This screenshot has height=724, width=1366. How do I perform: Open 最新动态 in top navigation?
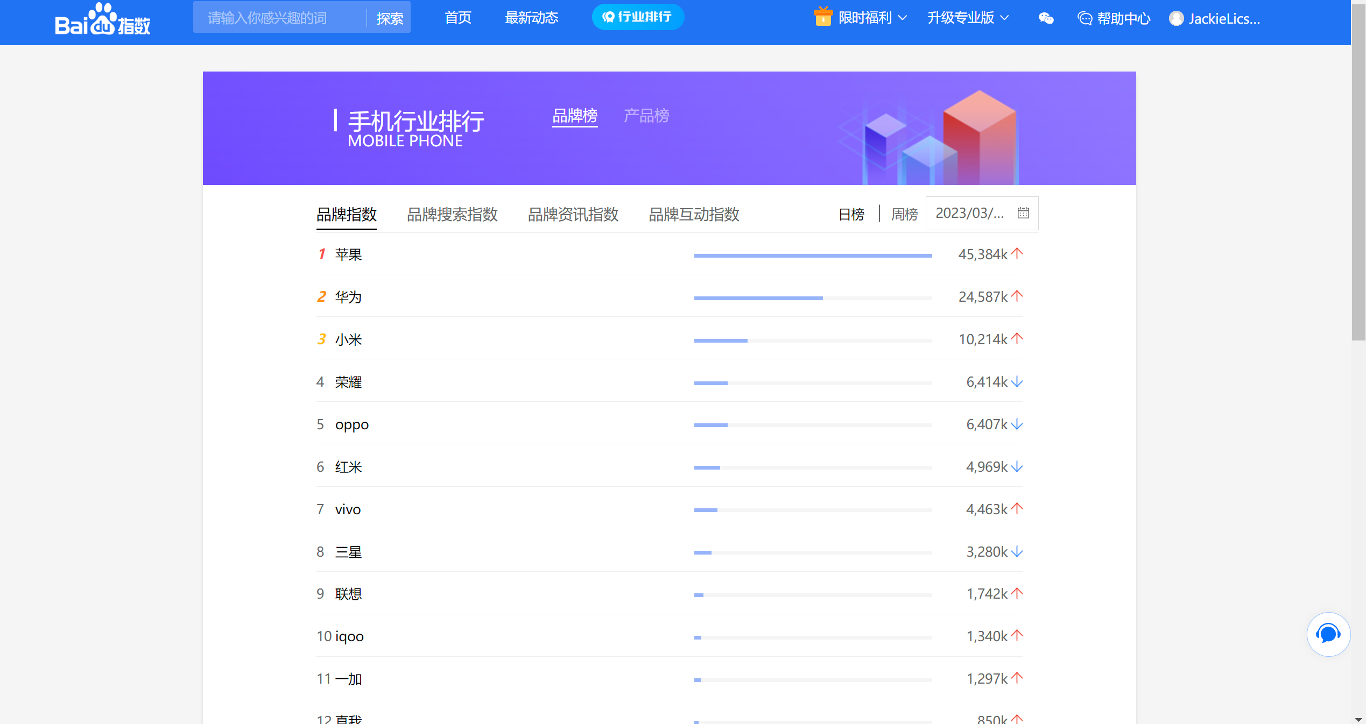point(531,18)
